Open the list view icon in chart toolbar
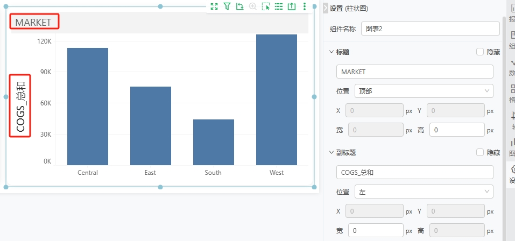Screen dimensions: 515x241 point(279,6)
